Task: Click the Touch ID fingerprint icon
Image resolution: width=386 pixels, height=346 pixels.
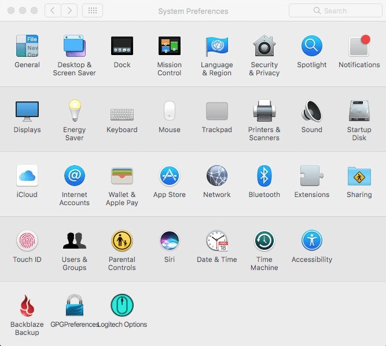Action: click(x=27, y=241)
